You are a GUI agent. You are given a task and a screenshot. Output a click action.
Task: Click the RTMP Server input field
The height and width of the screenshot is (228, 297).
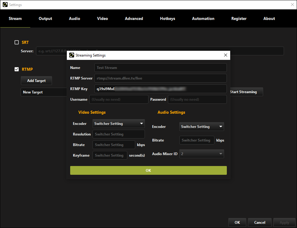160,78
